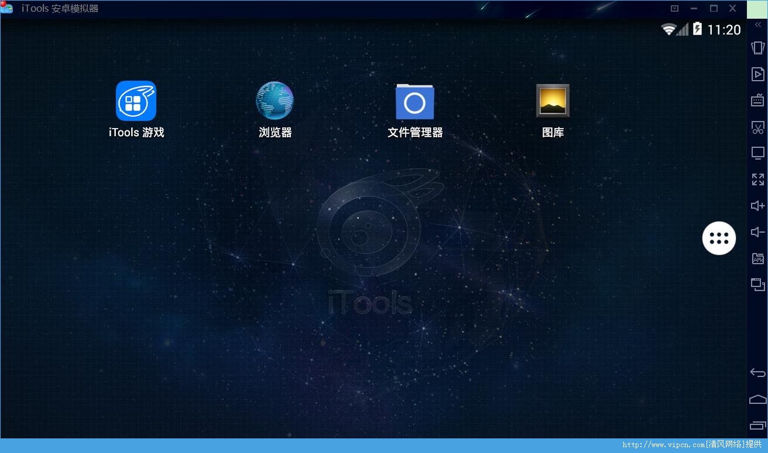The height and width of the screenshot is (453, 768).
Task: Click the Wi-Fi status icon
Action: pos(668,29)
